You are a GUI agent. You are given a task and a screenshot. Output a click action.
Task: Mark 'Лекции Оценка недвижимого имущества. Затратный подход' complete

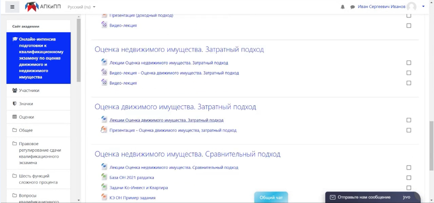click(408, 63)
